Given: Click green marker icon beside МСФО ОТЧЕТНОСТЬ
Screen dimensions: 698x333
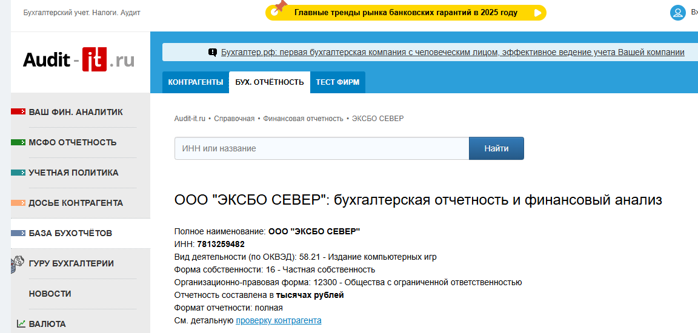Looking at the screenshot, I should (18, 142).
